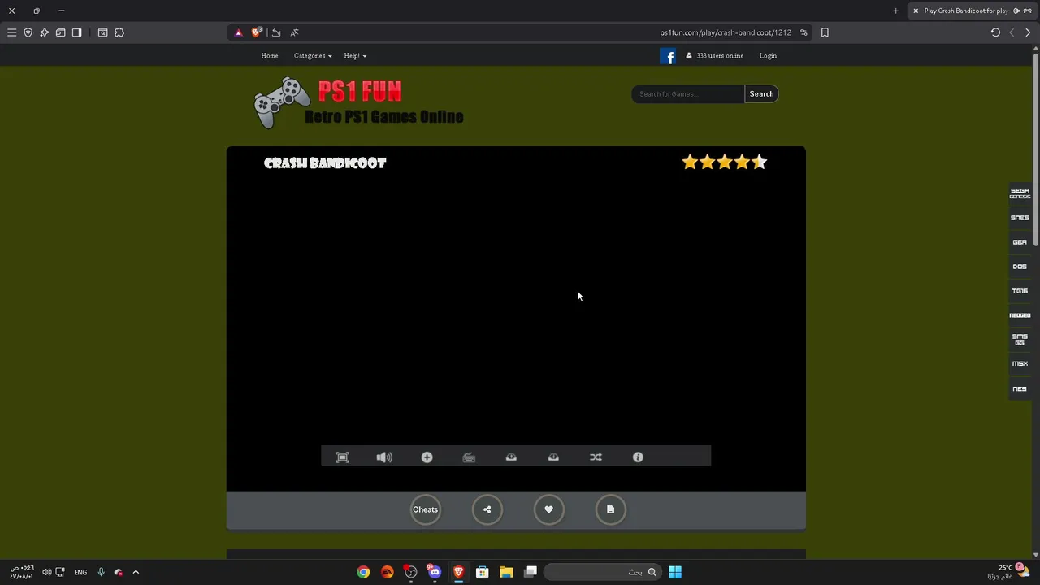Open the Facebook page icon

click(668, 56)
